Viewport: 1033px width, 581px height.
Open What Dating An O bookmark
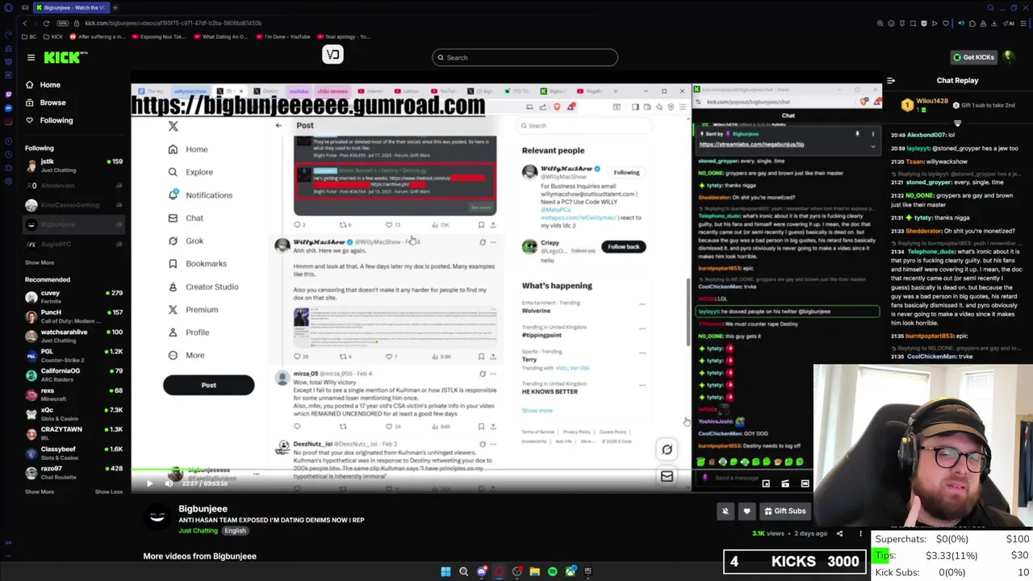(220, 36)
